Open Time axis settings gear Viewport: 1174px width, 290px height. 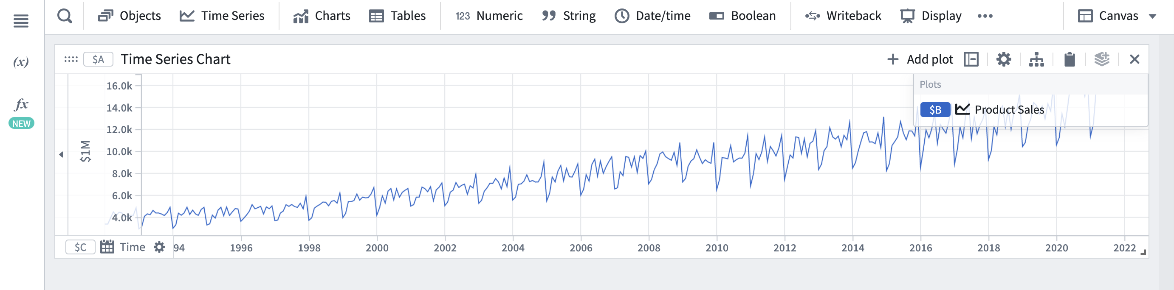tap(159, 247)
